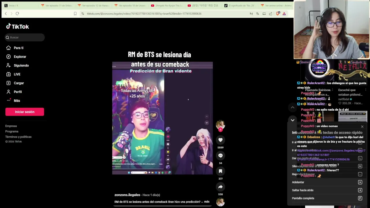Switch to 'El significado de No. 29' tab
370x208 pixels.
pos(240,5)
